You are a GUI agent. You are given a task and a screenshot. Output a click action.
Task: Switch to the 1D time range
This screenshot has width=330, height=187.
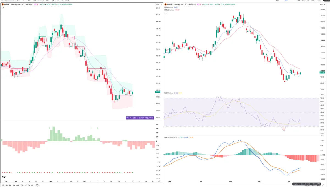(3, 185)
